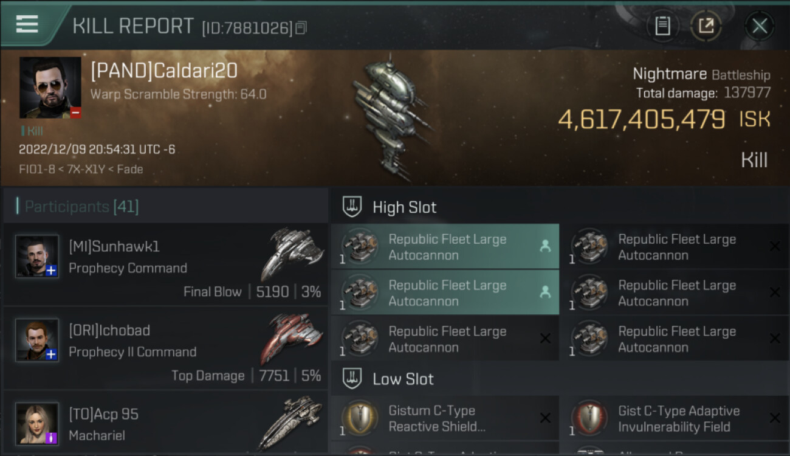The height and width of the screenshot is (456, 790).
Task: Inspect the red Prophecy II Command ship
Action: (x=294, y=337)
